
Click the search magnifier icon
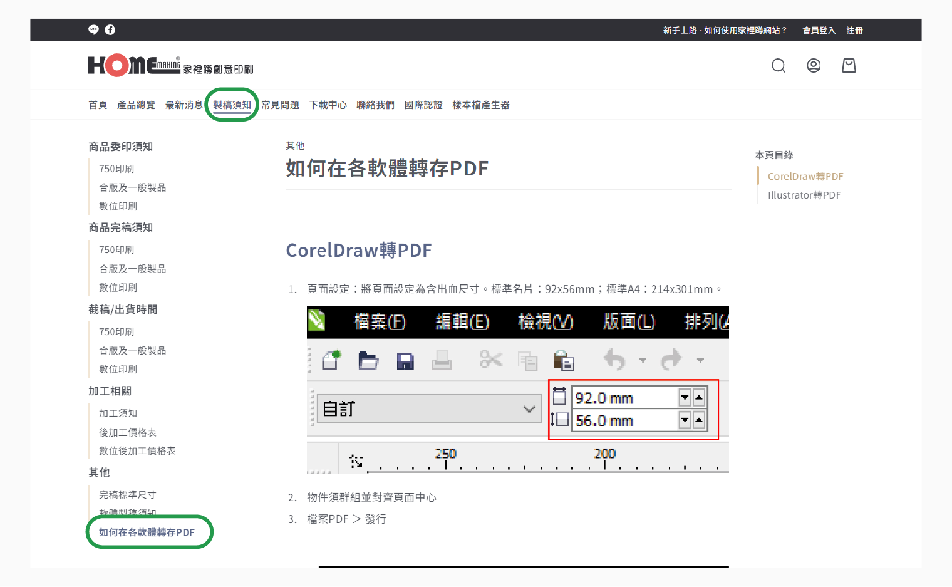[x=778, y=66]
